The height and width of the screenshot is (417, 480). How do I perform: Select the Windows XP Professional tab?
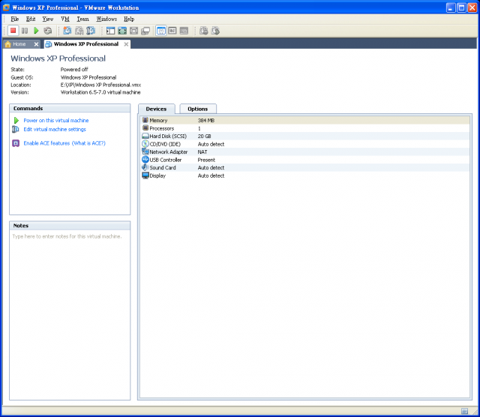(86, 44)
